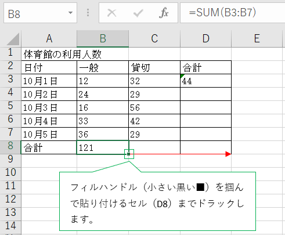Select row 3 header
This screenshot has height=235, width=285.
pyautogui.click(x=10, y=81)
